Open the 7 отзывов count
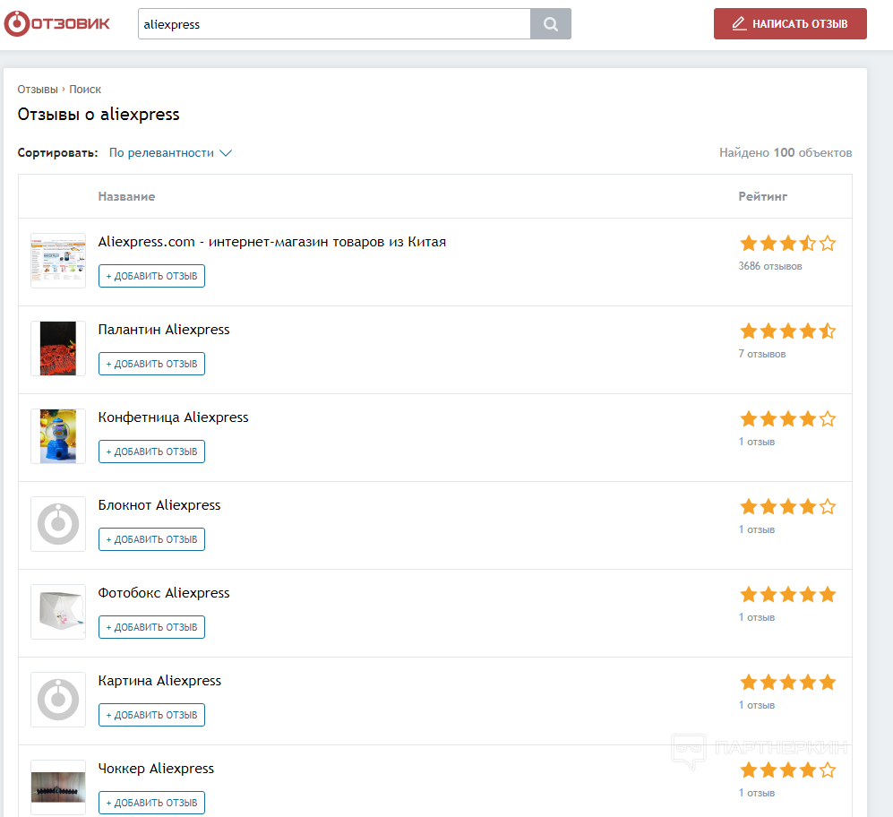This screenshot has height=817, width=893. pos(762,354)
